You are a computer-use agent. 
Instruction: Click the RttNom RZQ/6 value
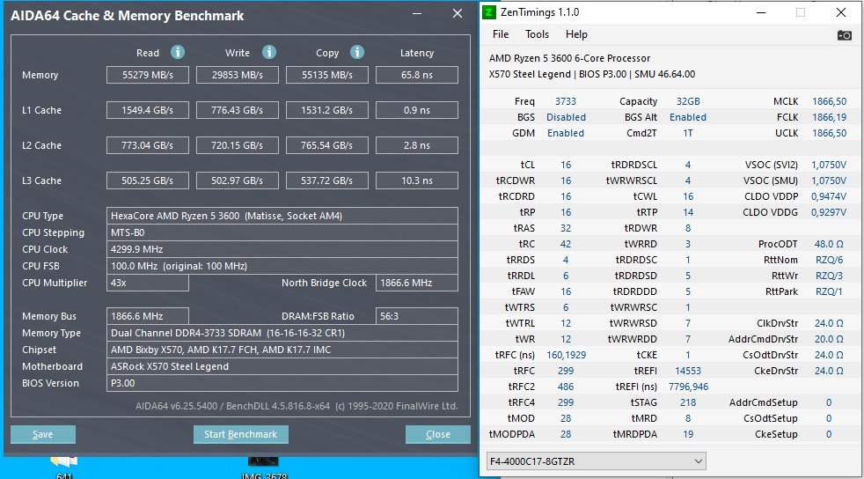[829, 260]
